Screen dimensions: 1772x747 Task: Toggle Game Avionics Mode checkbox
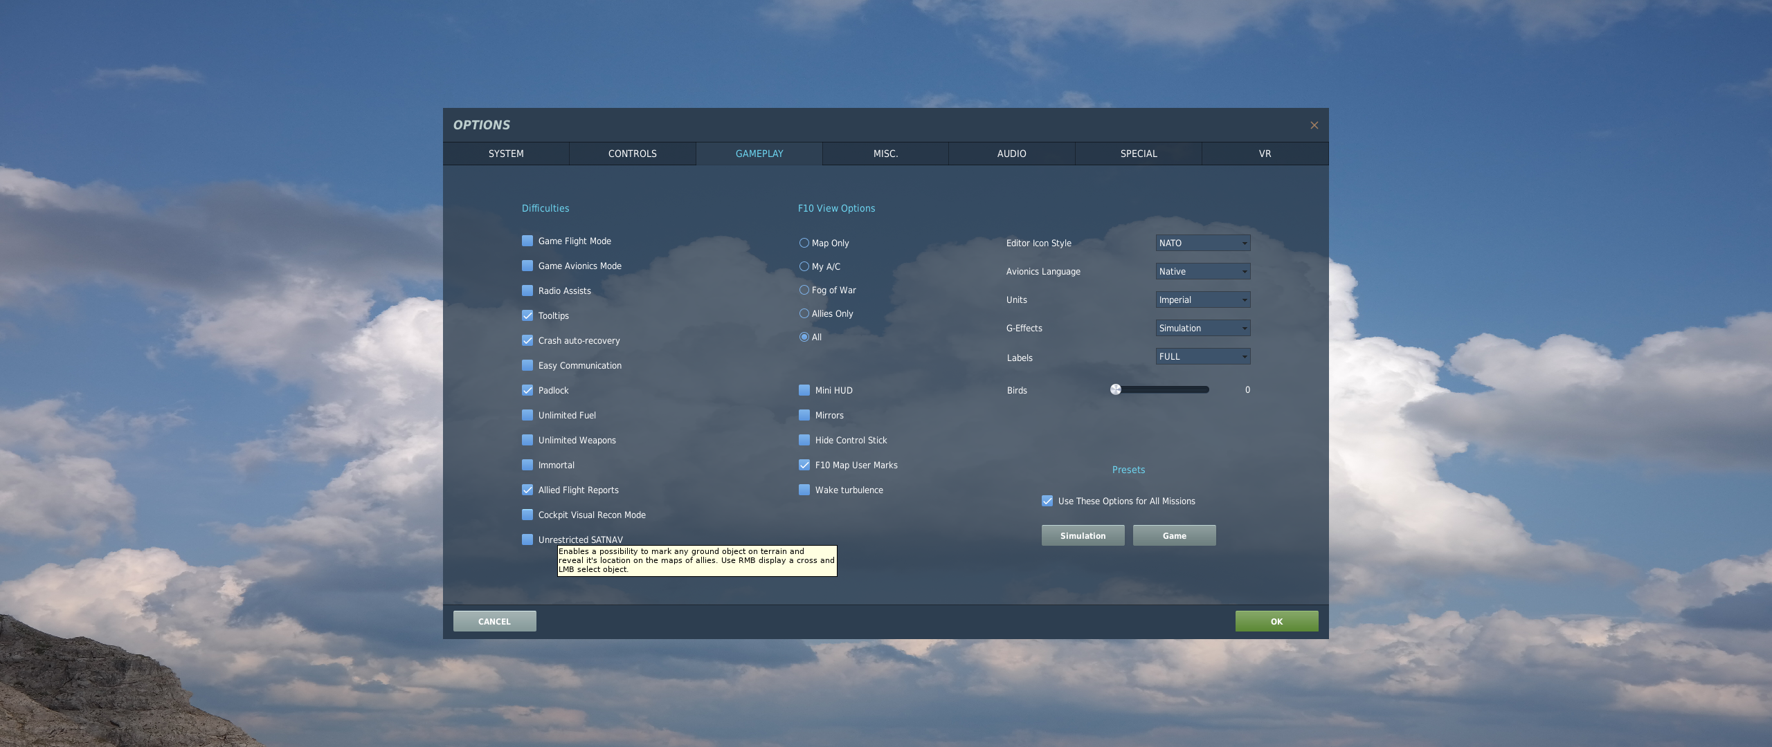click(527, 266)
